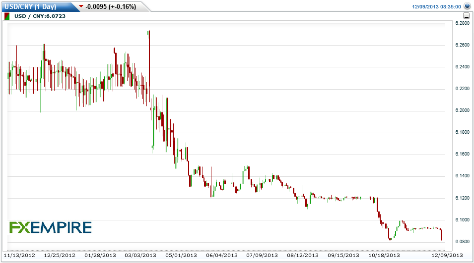Click the -0.0095 (+-0.16%) change tab
Image resolution: width=474 pixels, height=263 pixels.
tap(111, 6)
